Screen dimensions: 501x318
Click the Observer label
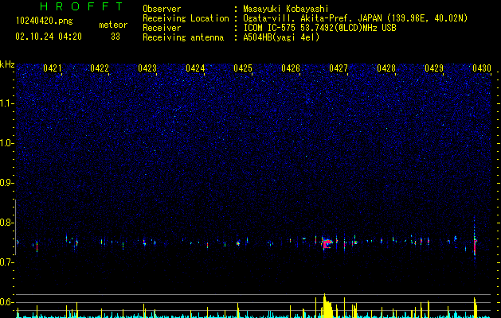point(162,9)
